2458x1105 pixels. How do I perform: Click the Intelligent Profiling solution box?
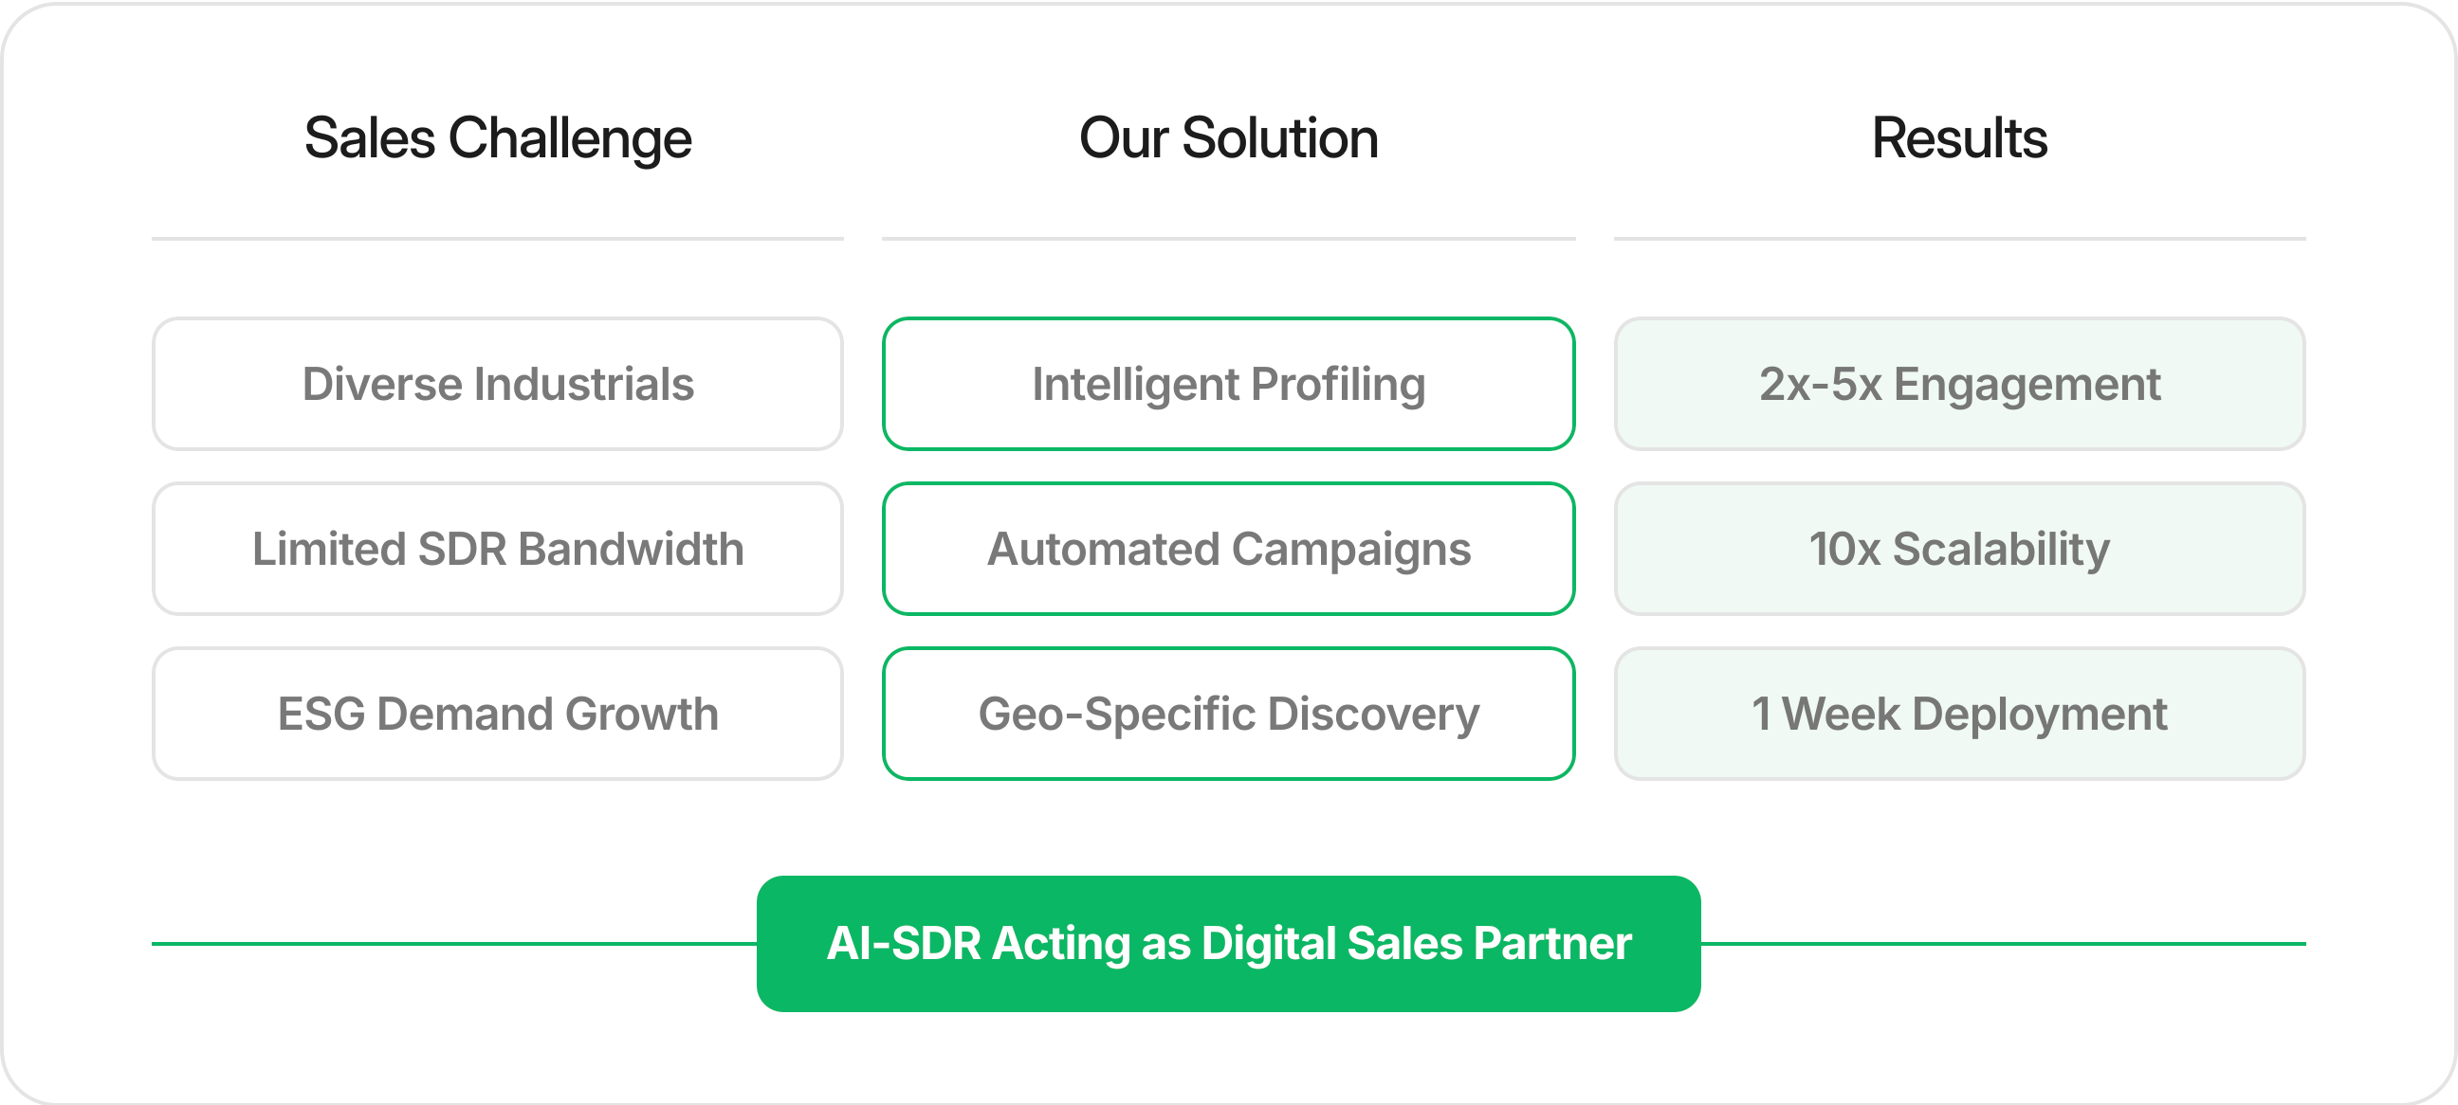pyautogui.click(x=1228, y=384)
